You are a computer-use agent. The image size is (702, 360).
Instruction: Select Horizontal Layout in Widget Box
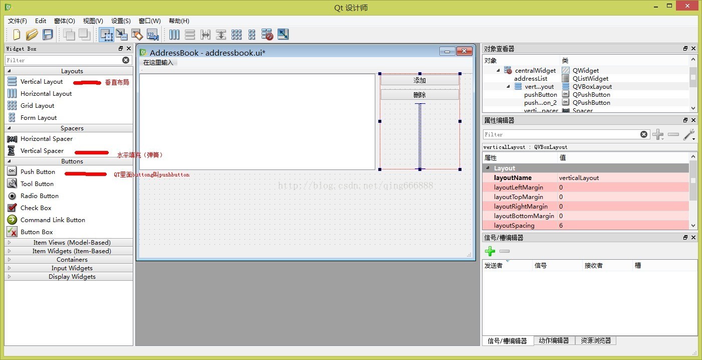[46, 94]
